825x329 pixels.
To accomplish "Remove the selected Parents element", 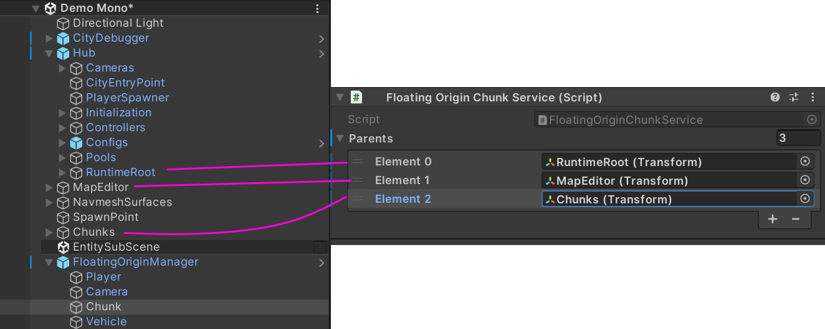I will (x=796, y=219).
